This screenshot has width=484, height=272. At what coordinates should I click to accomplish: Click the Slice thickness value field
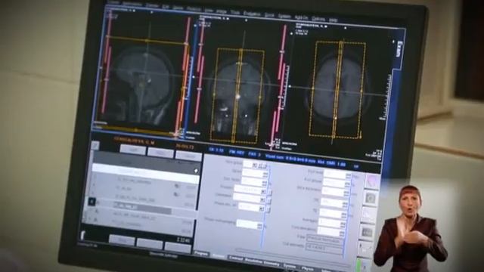[335, 191]
